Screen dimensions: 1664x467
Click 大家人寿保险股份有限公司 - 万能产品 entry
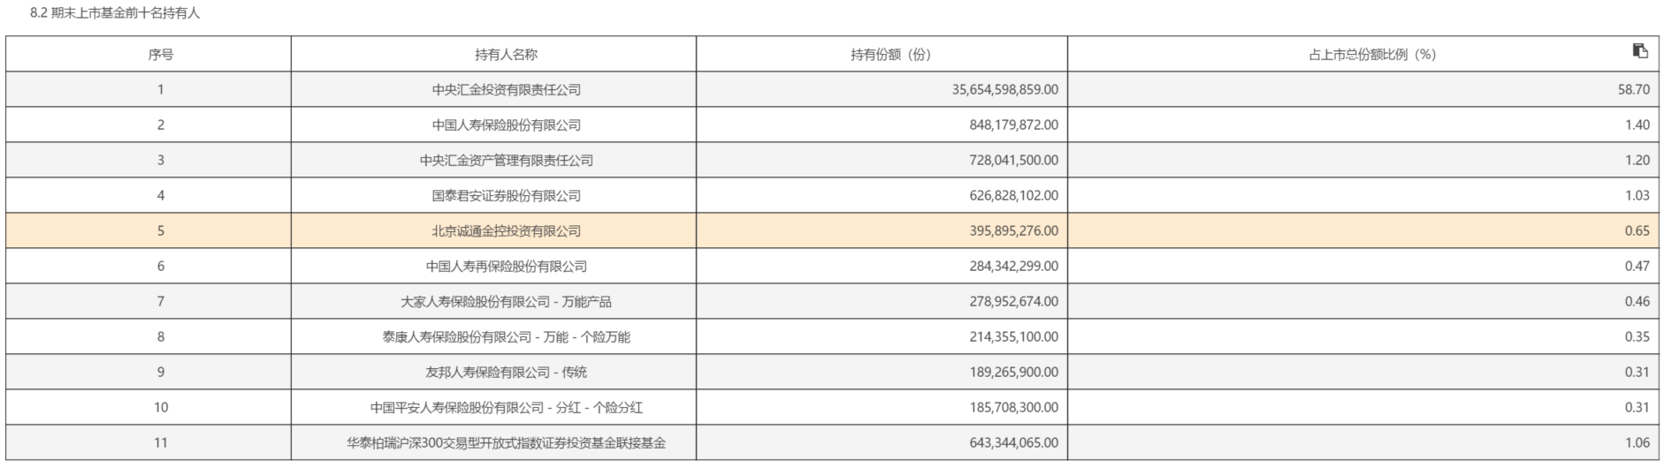tap(506, 302)
